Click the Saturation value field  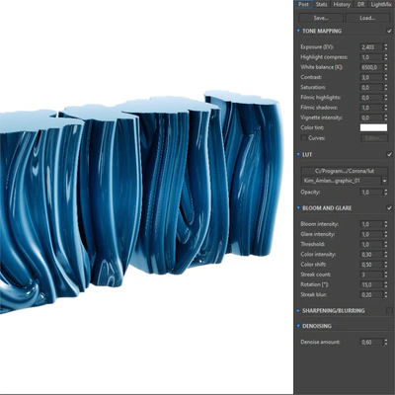tap(371, 88)
